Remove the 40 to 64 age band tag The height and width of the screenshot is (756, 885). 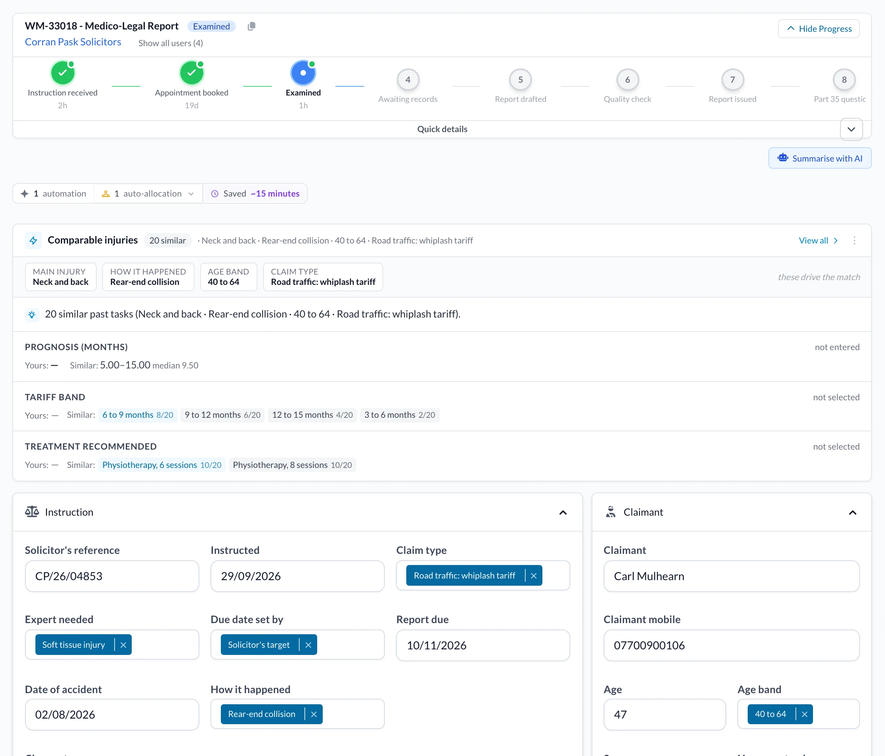[804, 714]
